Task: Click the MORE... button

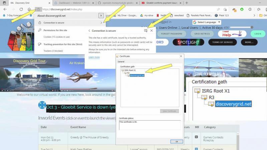Action: tap(249, 42)
